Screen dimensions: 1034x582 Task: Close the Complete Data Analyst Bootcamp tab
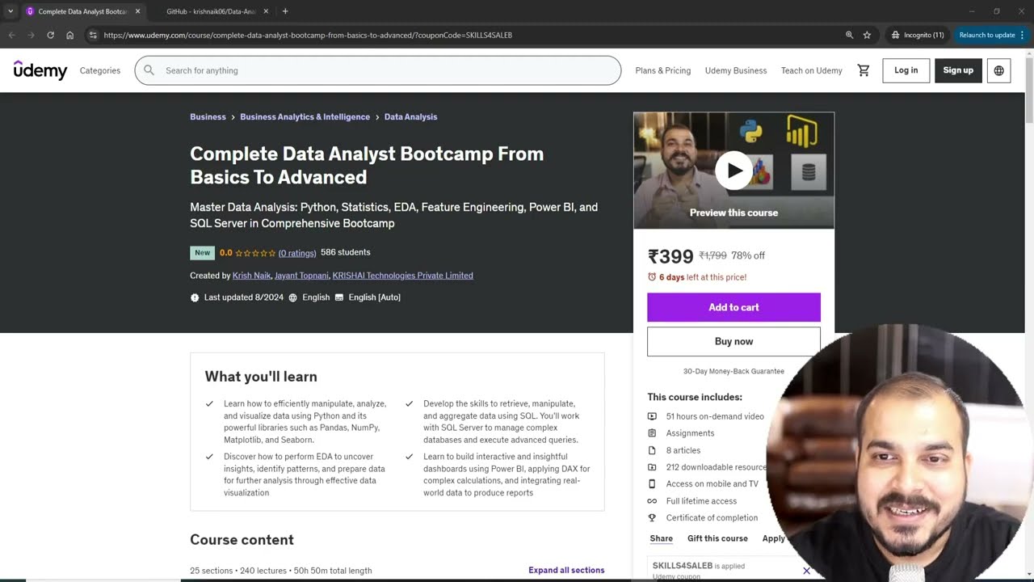pyautogui.click(x=137, y=11)
